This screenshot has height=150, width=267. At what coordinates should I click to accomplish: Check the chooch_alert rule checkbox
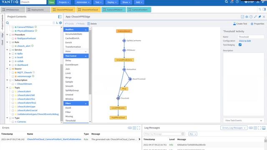(13, 46)
